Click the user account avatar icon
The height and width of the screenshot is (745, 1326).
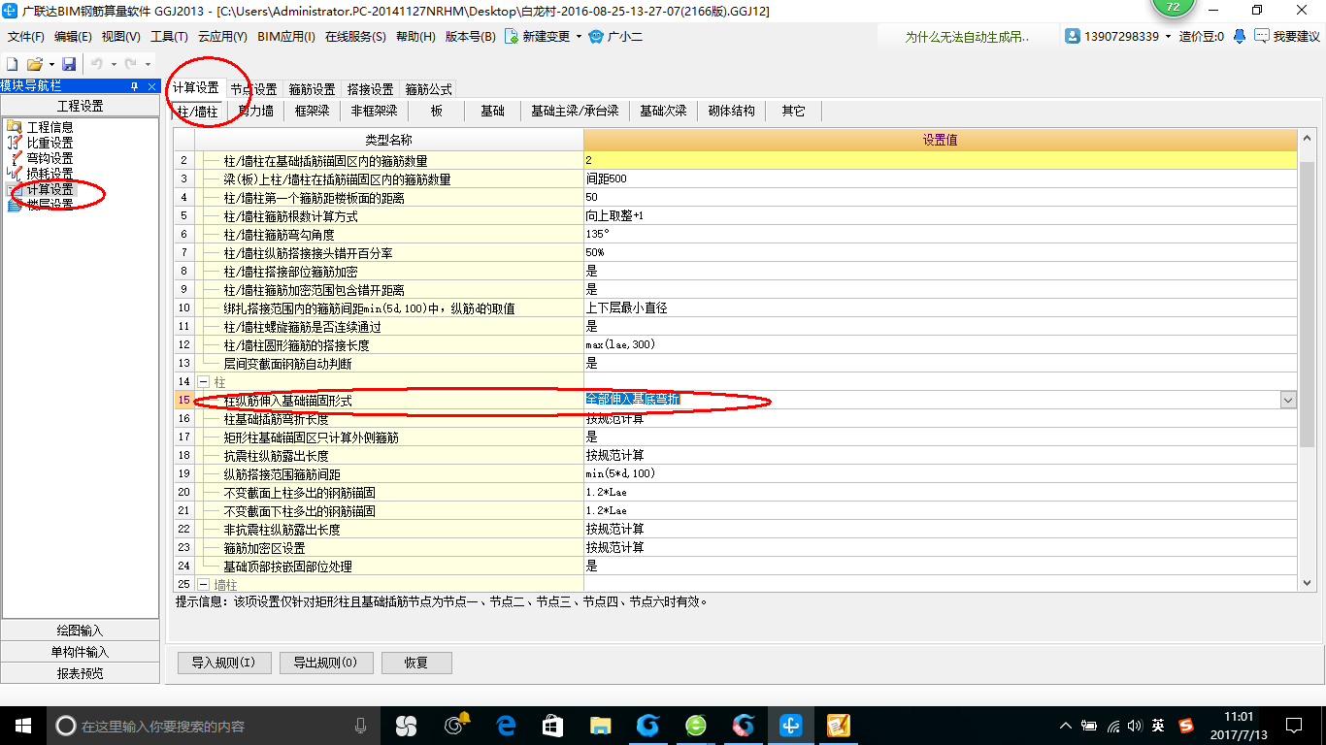click(x=1073, y=36)
